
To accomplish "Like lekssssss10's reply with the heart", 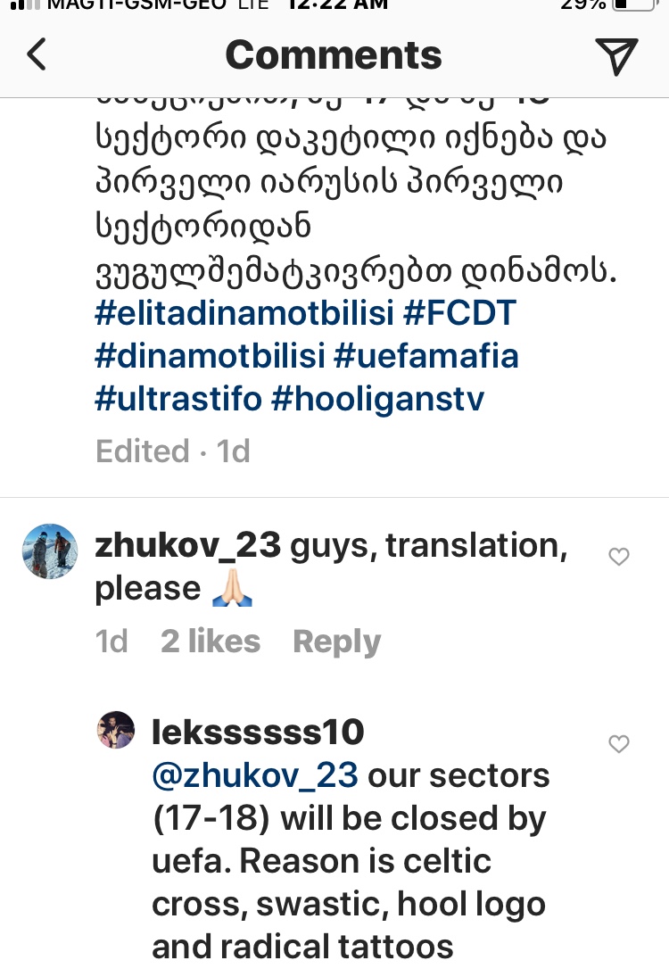I will pos(618,743).
